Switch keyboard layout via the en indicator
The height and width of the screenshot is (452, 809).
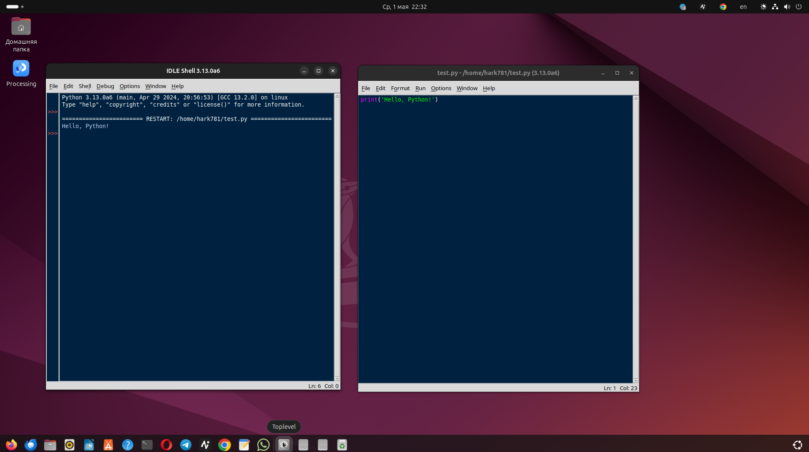click(x=743, y=7)
